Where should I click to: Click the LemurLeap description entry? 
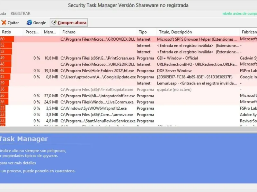(197, 83)
